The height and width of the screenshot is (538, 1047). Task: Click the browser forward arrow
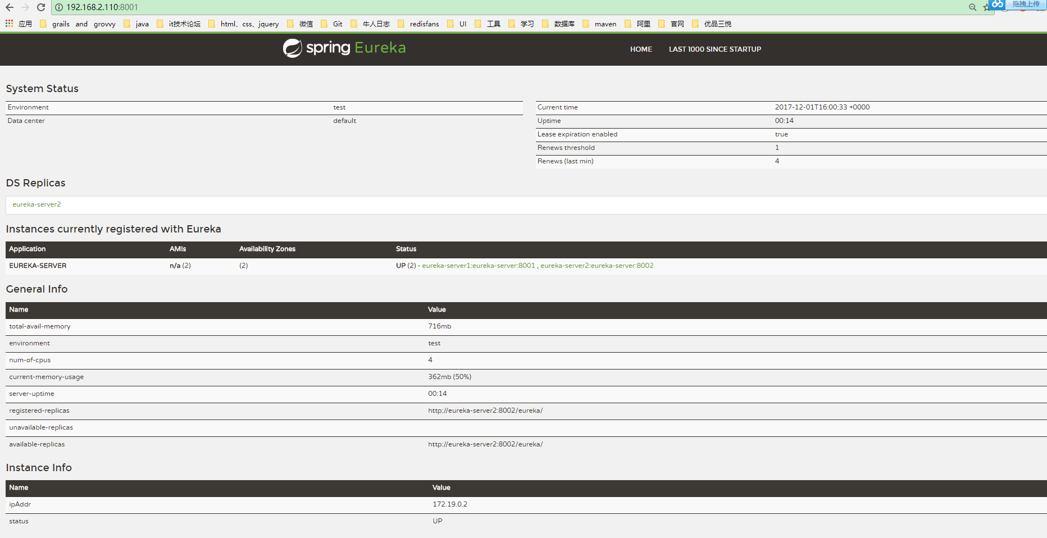25,7
